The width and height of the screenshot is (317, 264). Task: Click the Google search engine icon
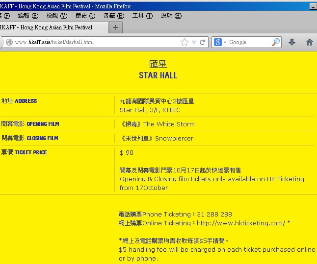coord(218,42)
